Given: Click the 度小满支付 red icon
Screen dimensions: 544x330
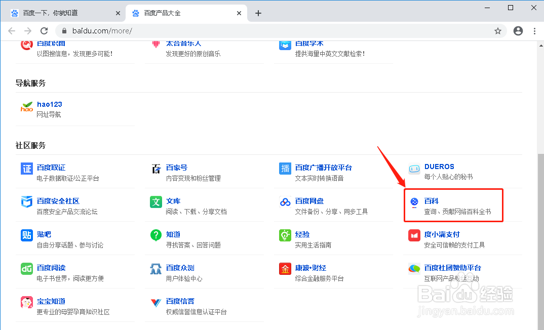Looking at the screenshot, I should pos(414,235).
